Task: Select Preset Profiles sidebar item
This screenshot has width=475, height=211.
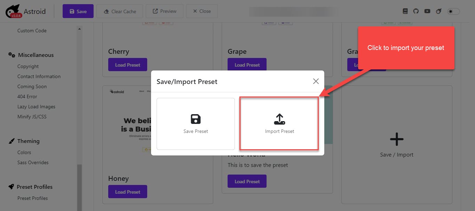Action: pos(33,198)
